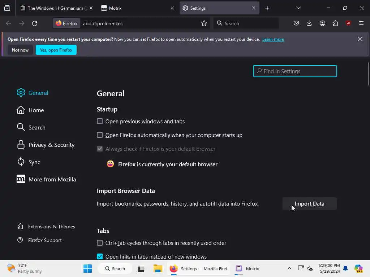Open Sync settings category

pos(29,162)
